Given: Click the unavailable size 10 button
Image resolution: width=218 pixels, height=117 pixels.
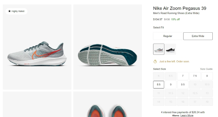Looking at the screenshot, I should point(195,85).
